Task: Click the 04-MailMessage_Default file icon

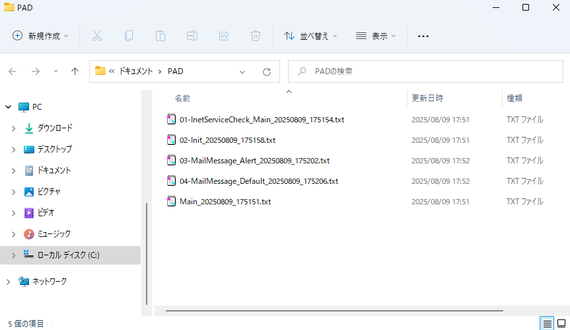Action: [171, 181]
